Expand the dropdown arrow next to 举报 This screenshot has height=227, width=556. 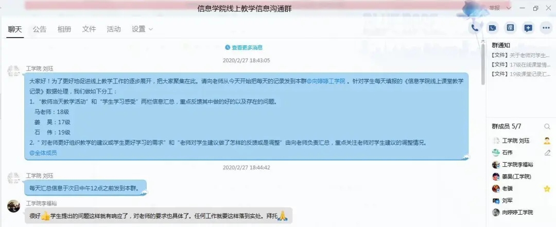[509, 8]
